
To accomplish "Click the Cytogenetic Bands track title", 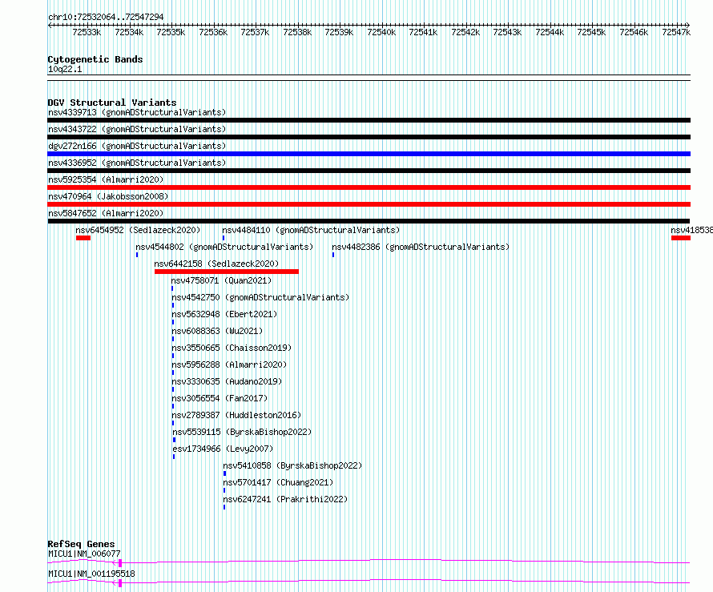I will click(x=95, y=59).
